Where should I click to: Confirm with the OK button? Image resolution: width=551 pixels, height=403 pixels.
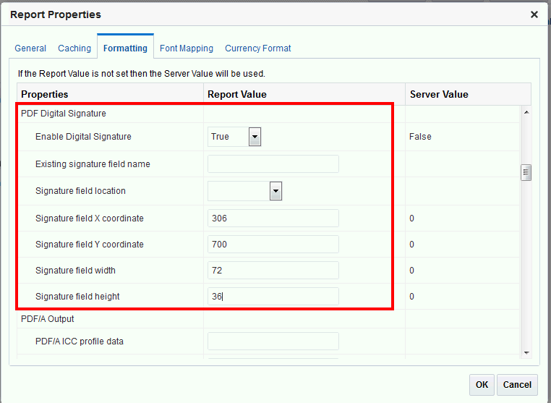482,385
